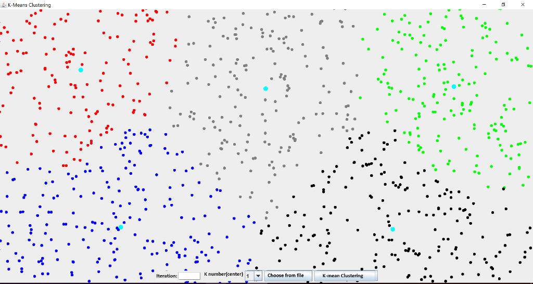Close the K-Means Clustering window
The height and width of the screenshot is (284, 533).
[523, 5]
